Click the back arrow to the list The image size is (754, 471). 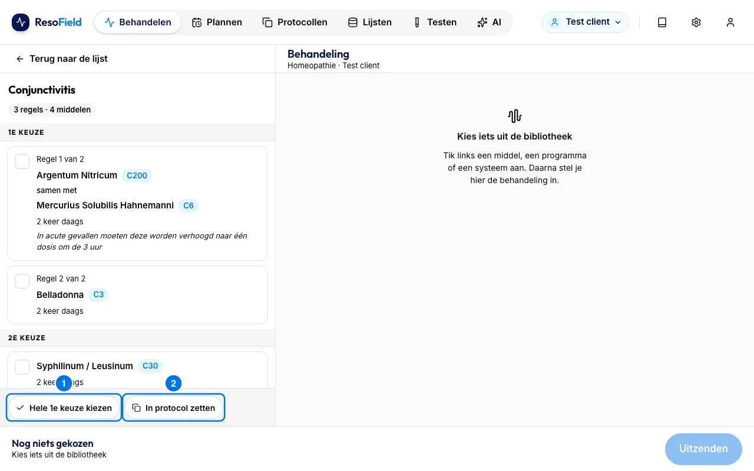click(x=20, y=59)
